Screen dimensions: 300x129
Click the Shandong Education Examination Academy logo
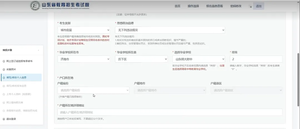[60, 6]
